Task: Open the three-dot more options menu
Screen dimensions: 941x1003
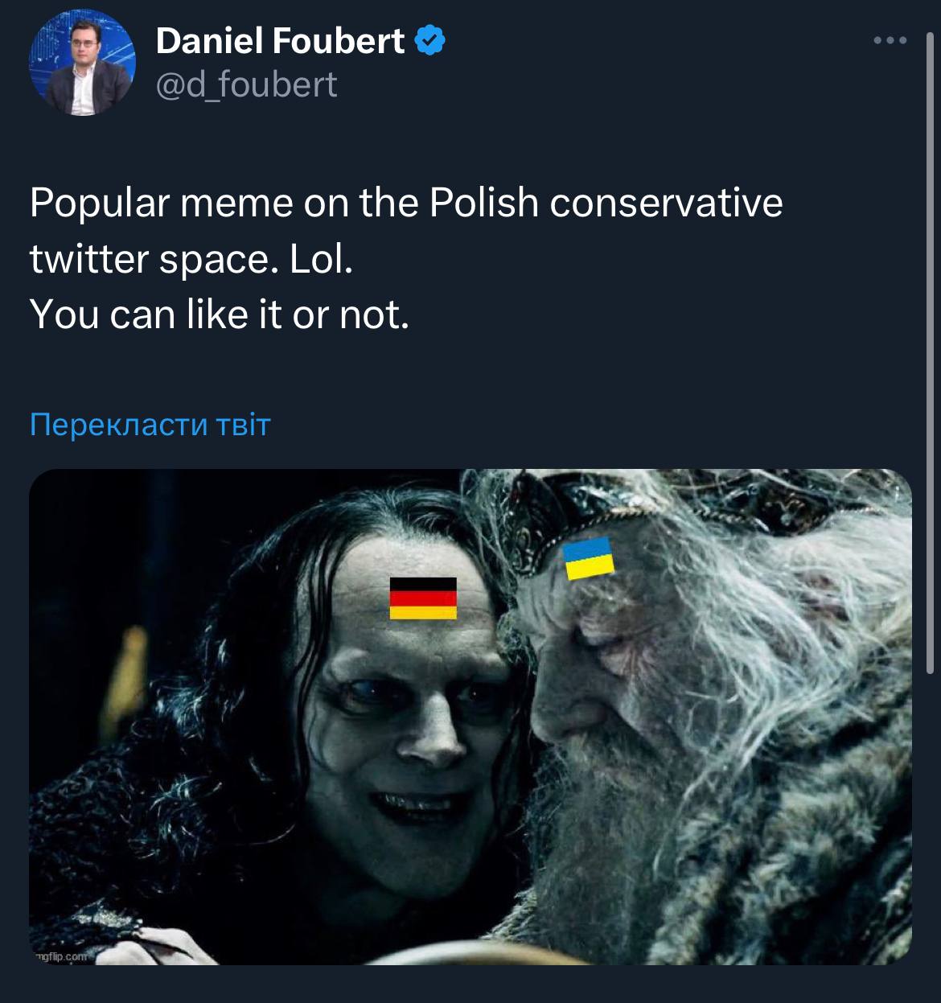Action: pyautogui.click(x=890, y=40)
